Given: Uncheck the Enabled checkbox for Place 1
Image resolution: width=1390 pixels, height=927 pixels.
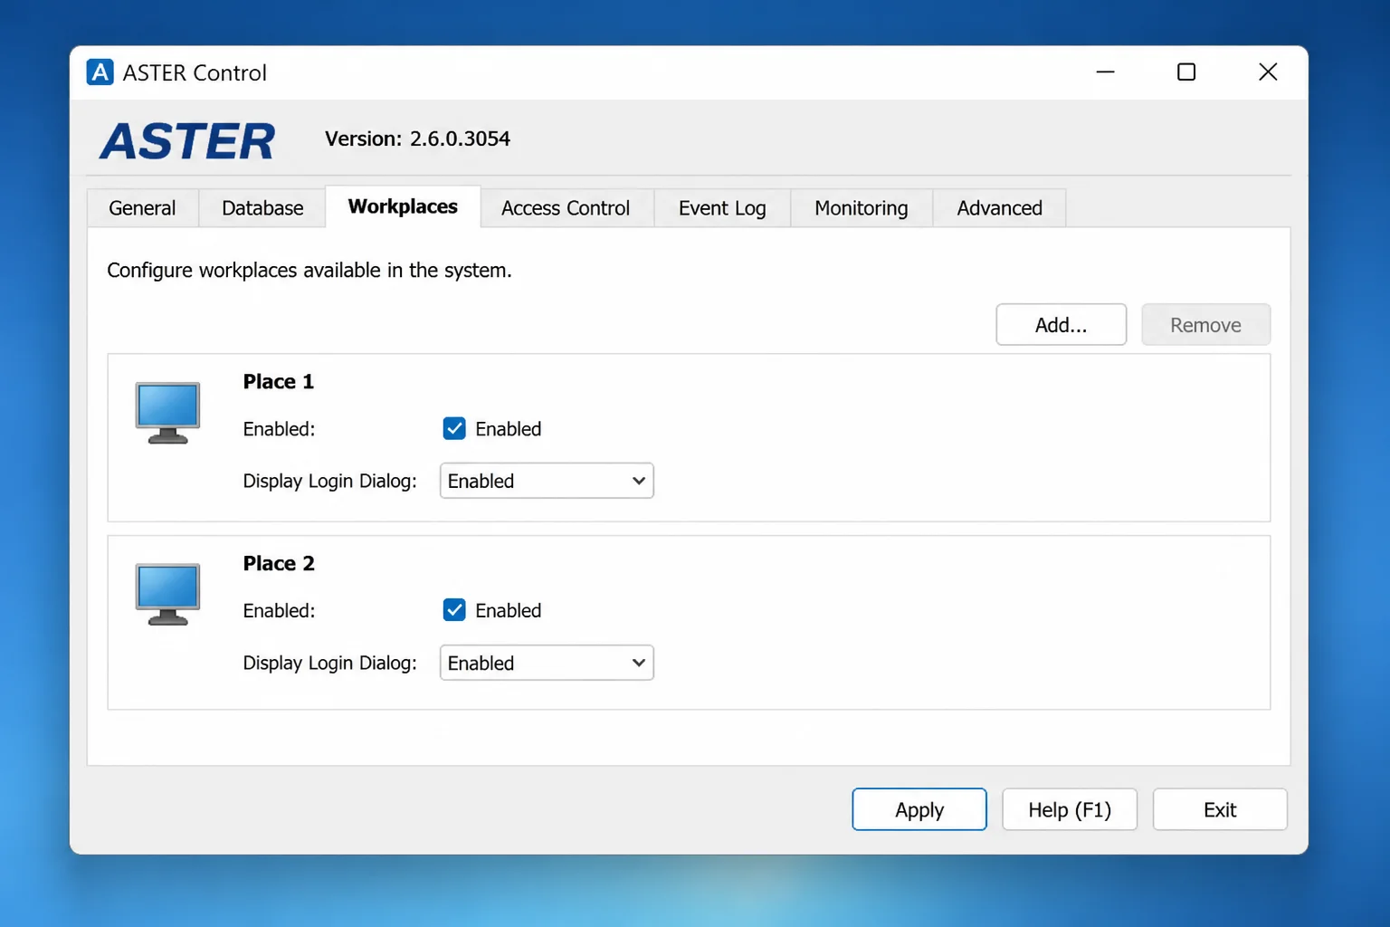Looking at the screenshot, I should (454, 428).
